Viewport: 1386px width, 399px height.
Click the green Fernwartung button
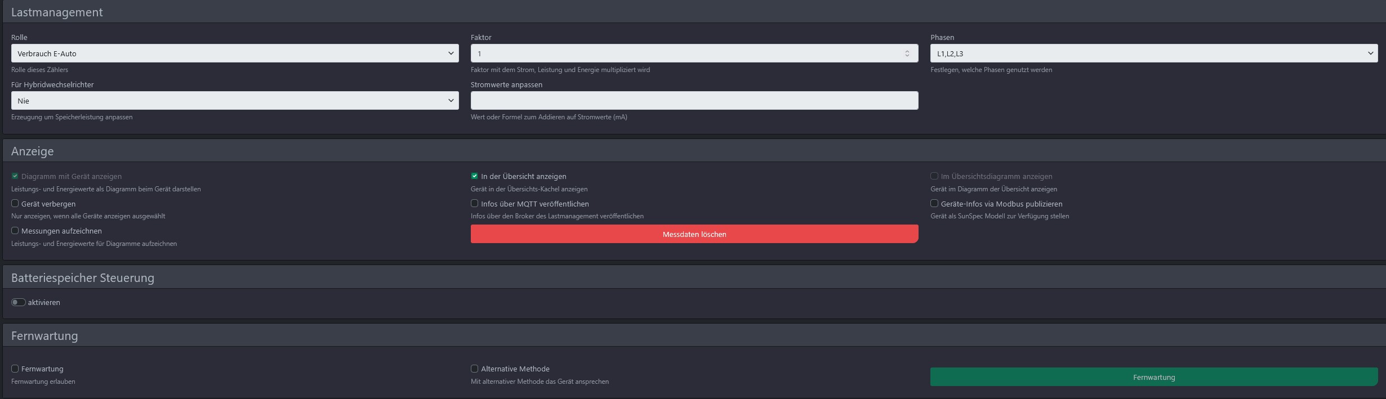point(1153,377)
